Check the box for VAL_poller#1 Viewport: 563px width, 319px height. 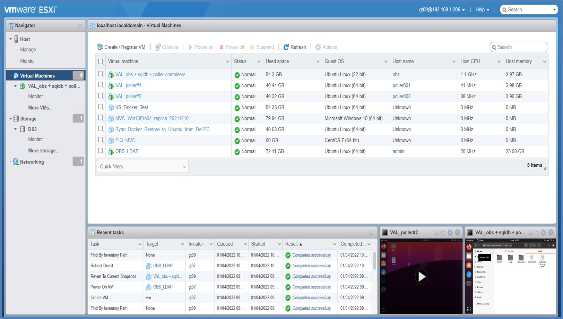point(101,85)
